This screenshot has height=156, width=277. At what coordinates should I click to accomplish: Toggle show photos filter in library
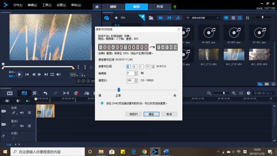click(169, 18)
